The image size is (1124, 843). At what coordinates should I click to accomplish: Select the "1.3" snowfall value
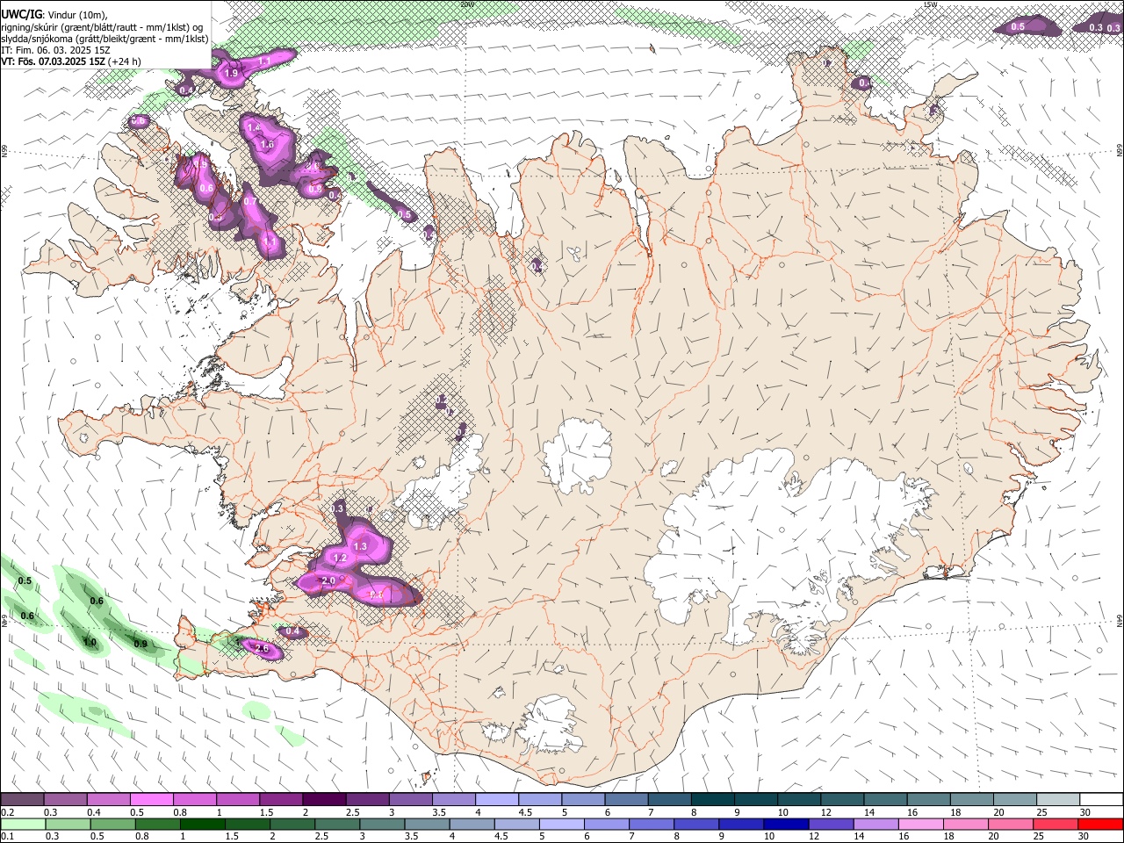(x=360, y=547)
